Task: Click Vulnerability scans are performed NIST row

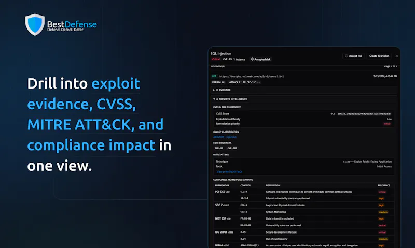Action: point(283,225)
